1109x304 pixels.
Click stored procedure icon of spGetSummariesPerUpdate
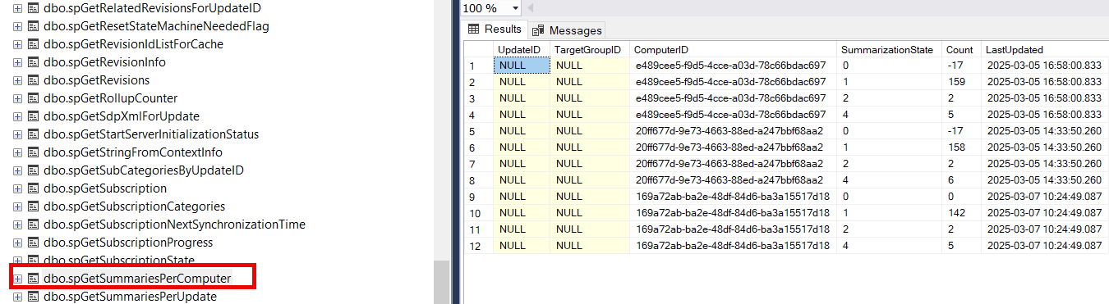[x=34, y=297]
